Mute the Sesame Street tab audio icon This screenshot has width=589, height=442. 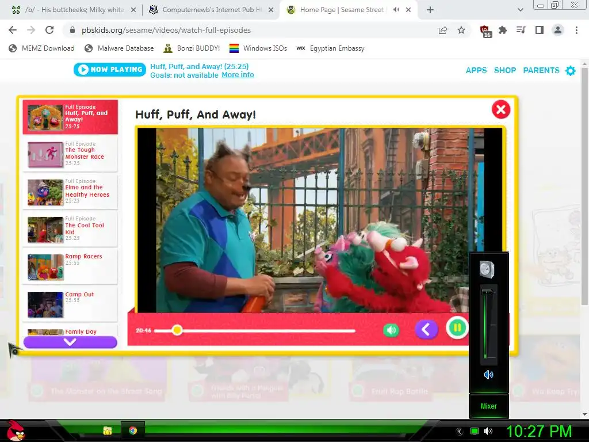[396, 10]
